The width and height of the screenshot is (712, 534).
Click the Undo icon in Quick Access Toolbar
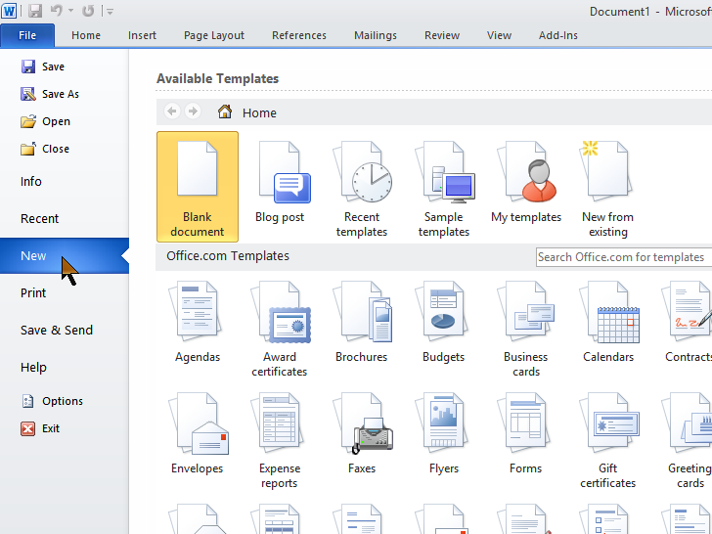57,11
